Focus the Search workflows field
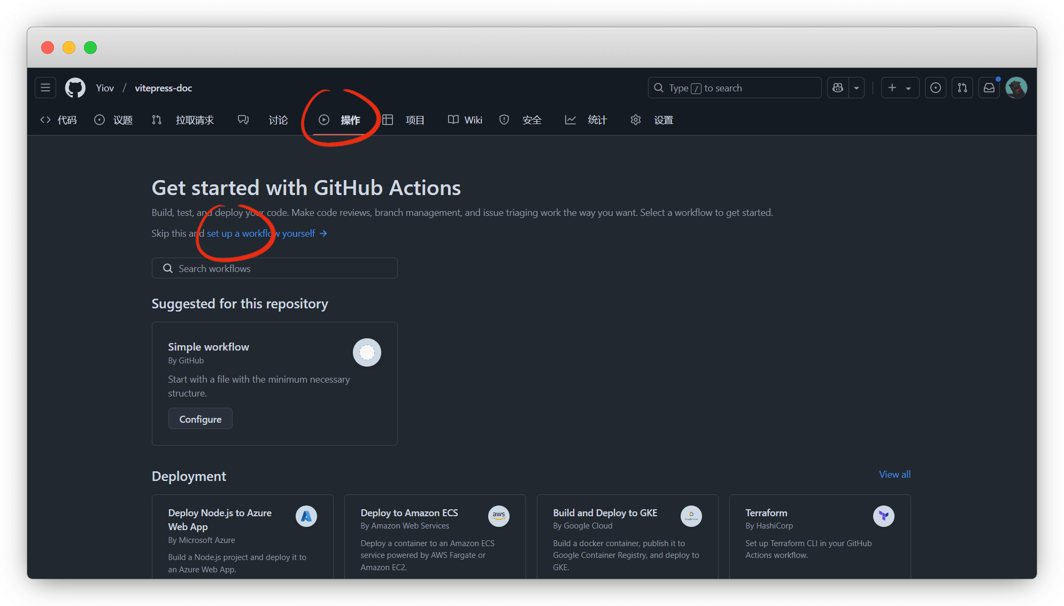Screen dimensions: 1064x606 pos(274,268)
